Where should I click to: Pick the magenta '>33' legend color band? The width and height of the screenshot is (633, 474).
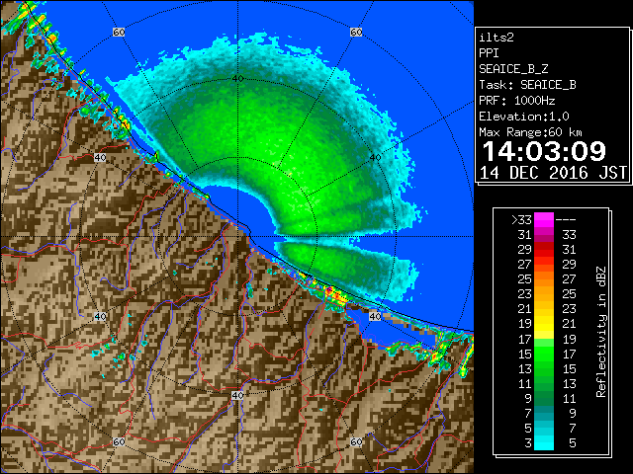(544, 220)
